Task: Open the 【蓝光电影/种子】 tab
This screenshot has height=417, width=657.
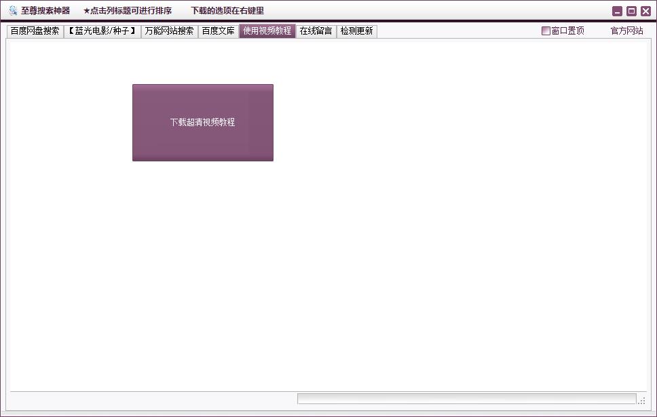Action: [x=102, y=31]
